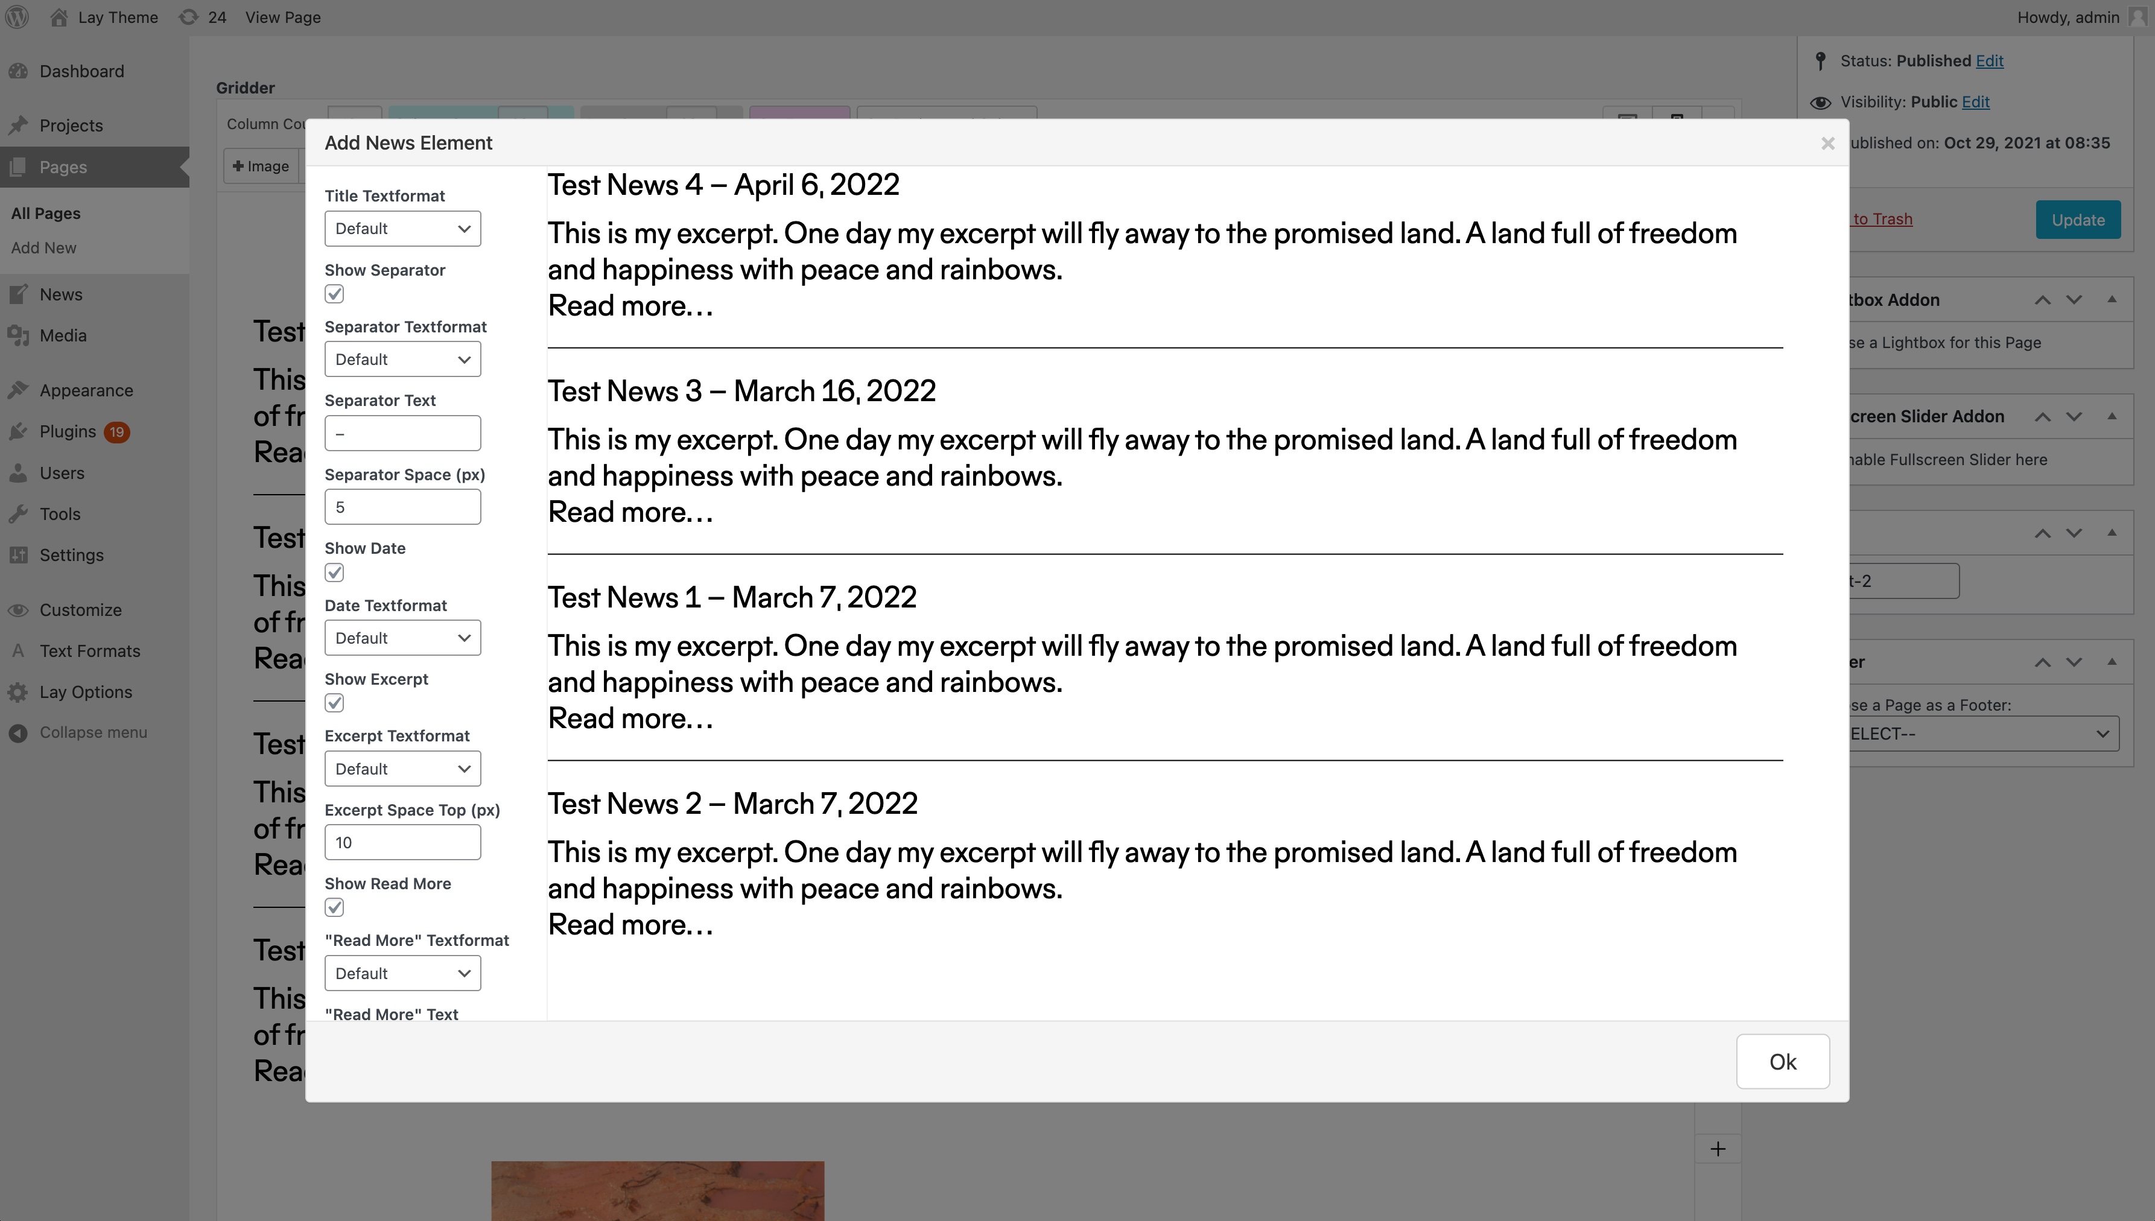Open the Date Textformat dropdown
This screenshot has height=1221, width=2155.
coord(402,638)
